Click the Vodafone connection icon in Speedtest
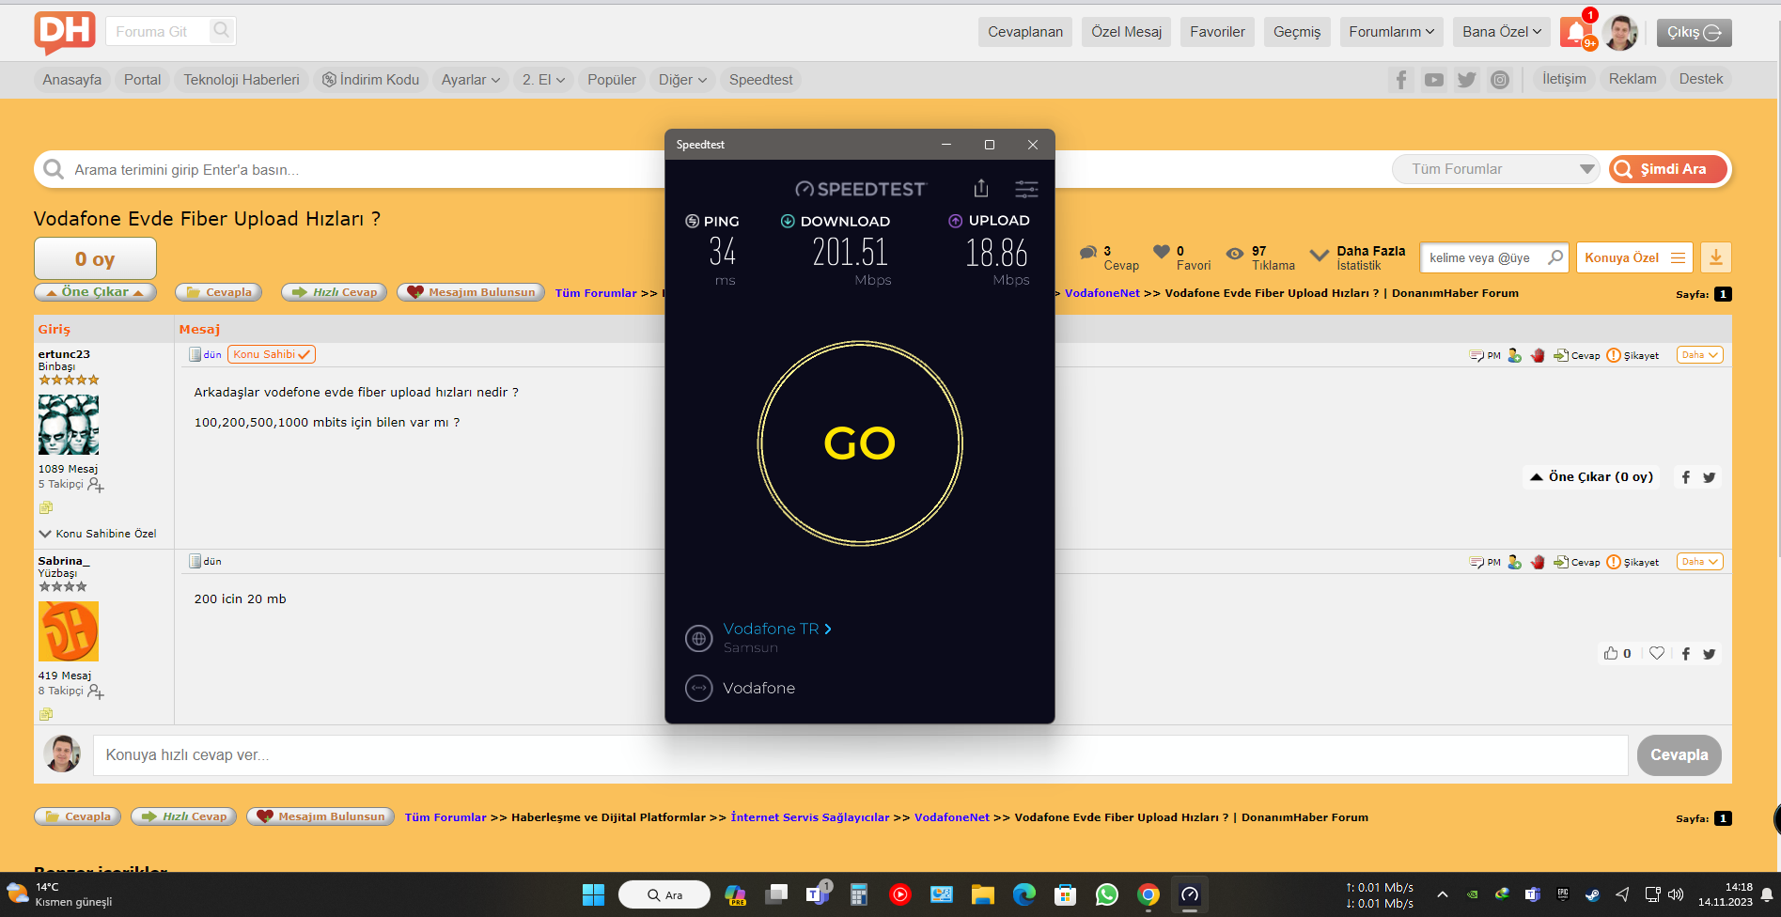 [698, 689]
